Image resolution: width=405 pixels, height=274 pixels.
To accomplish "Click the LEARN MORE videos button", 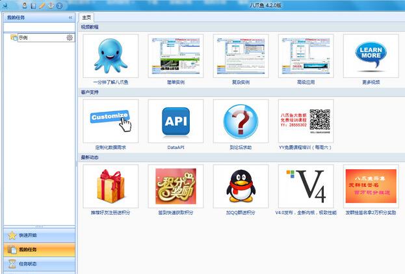I will point(371,56).
